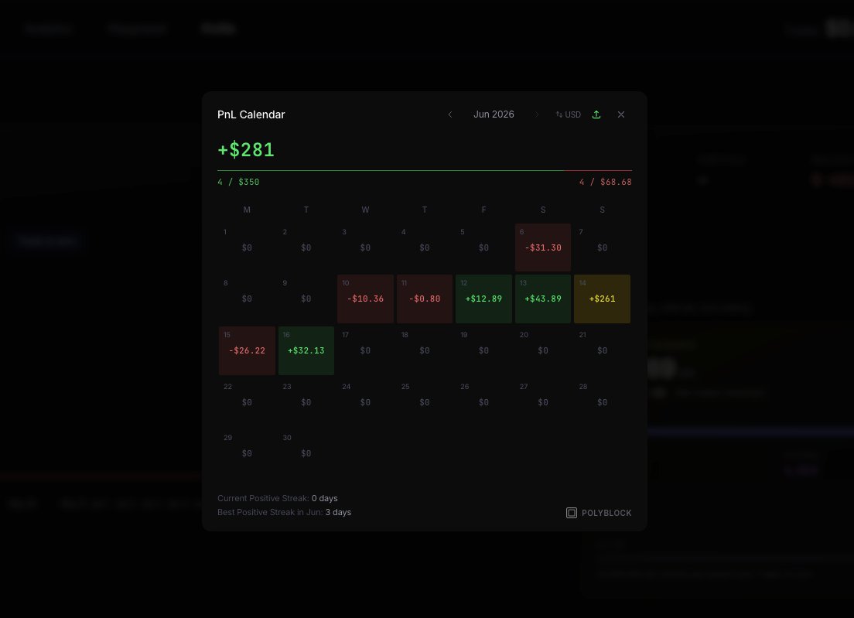Select the June 27 calendar day
This screenshot has height=618, width=854.
click(x=543, y=402)
